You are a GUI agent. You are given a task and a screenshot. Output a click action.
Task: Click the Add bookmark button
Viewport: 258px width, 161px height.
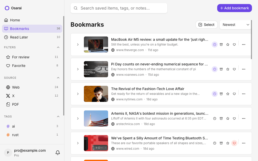coord(235,8)
